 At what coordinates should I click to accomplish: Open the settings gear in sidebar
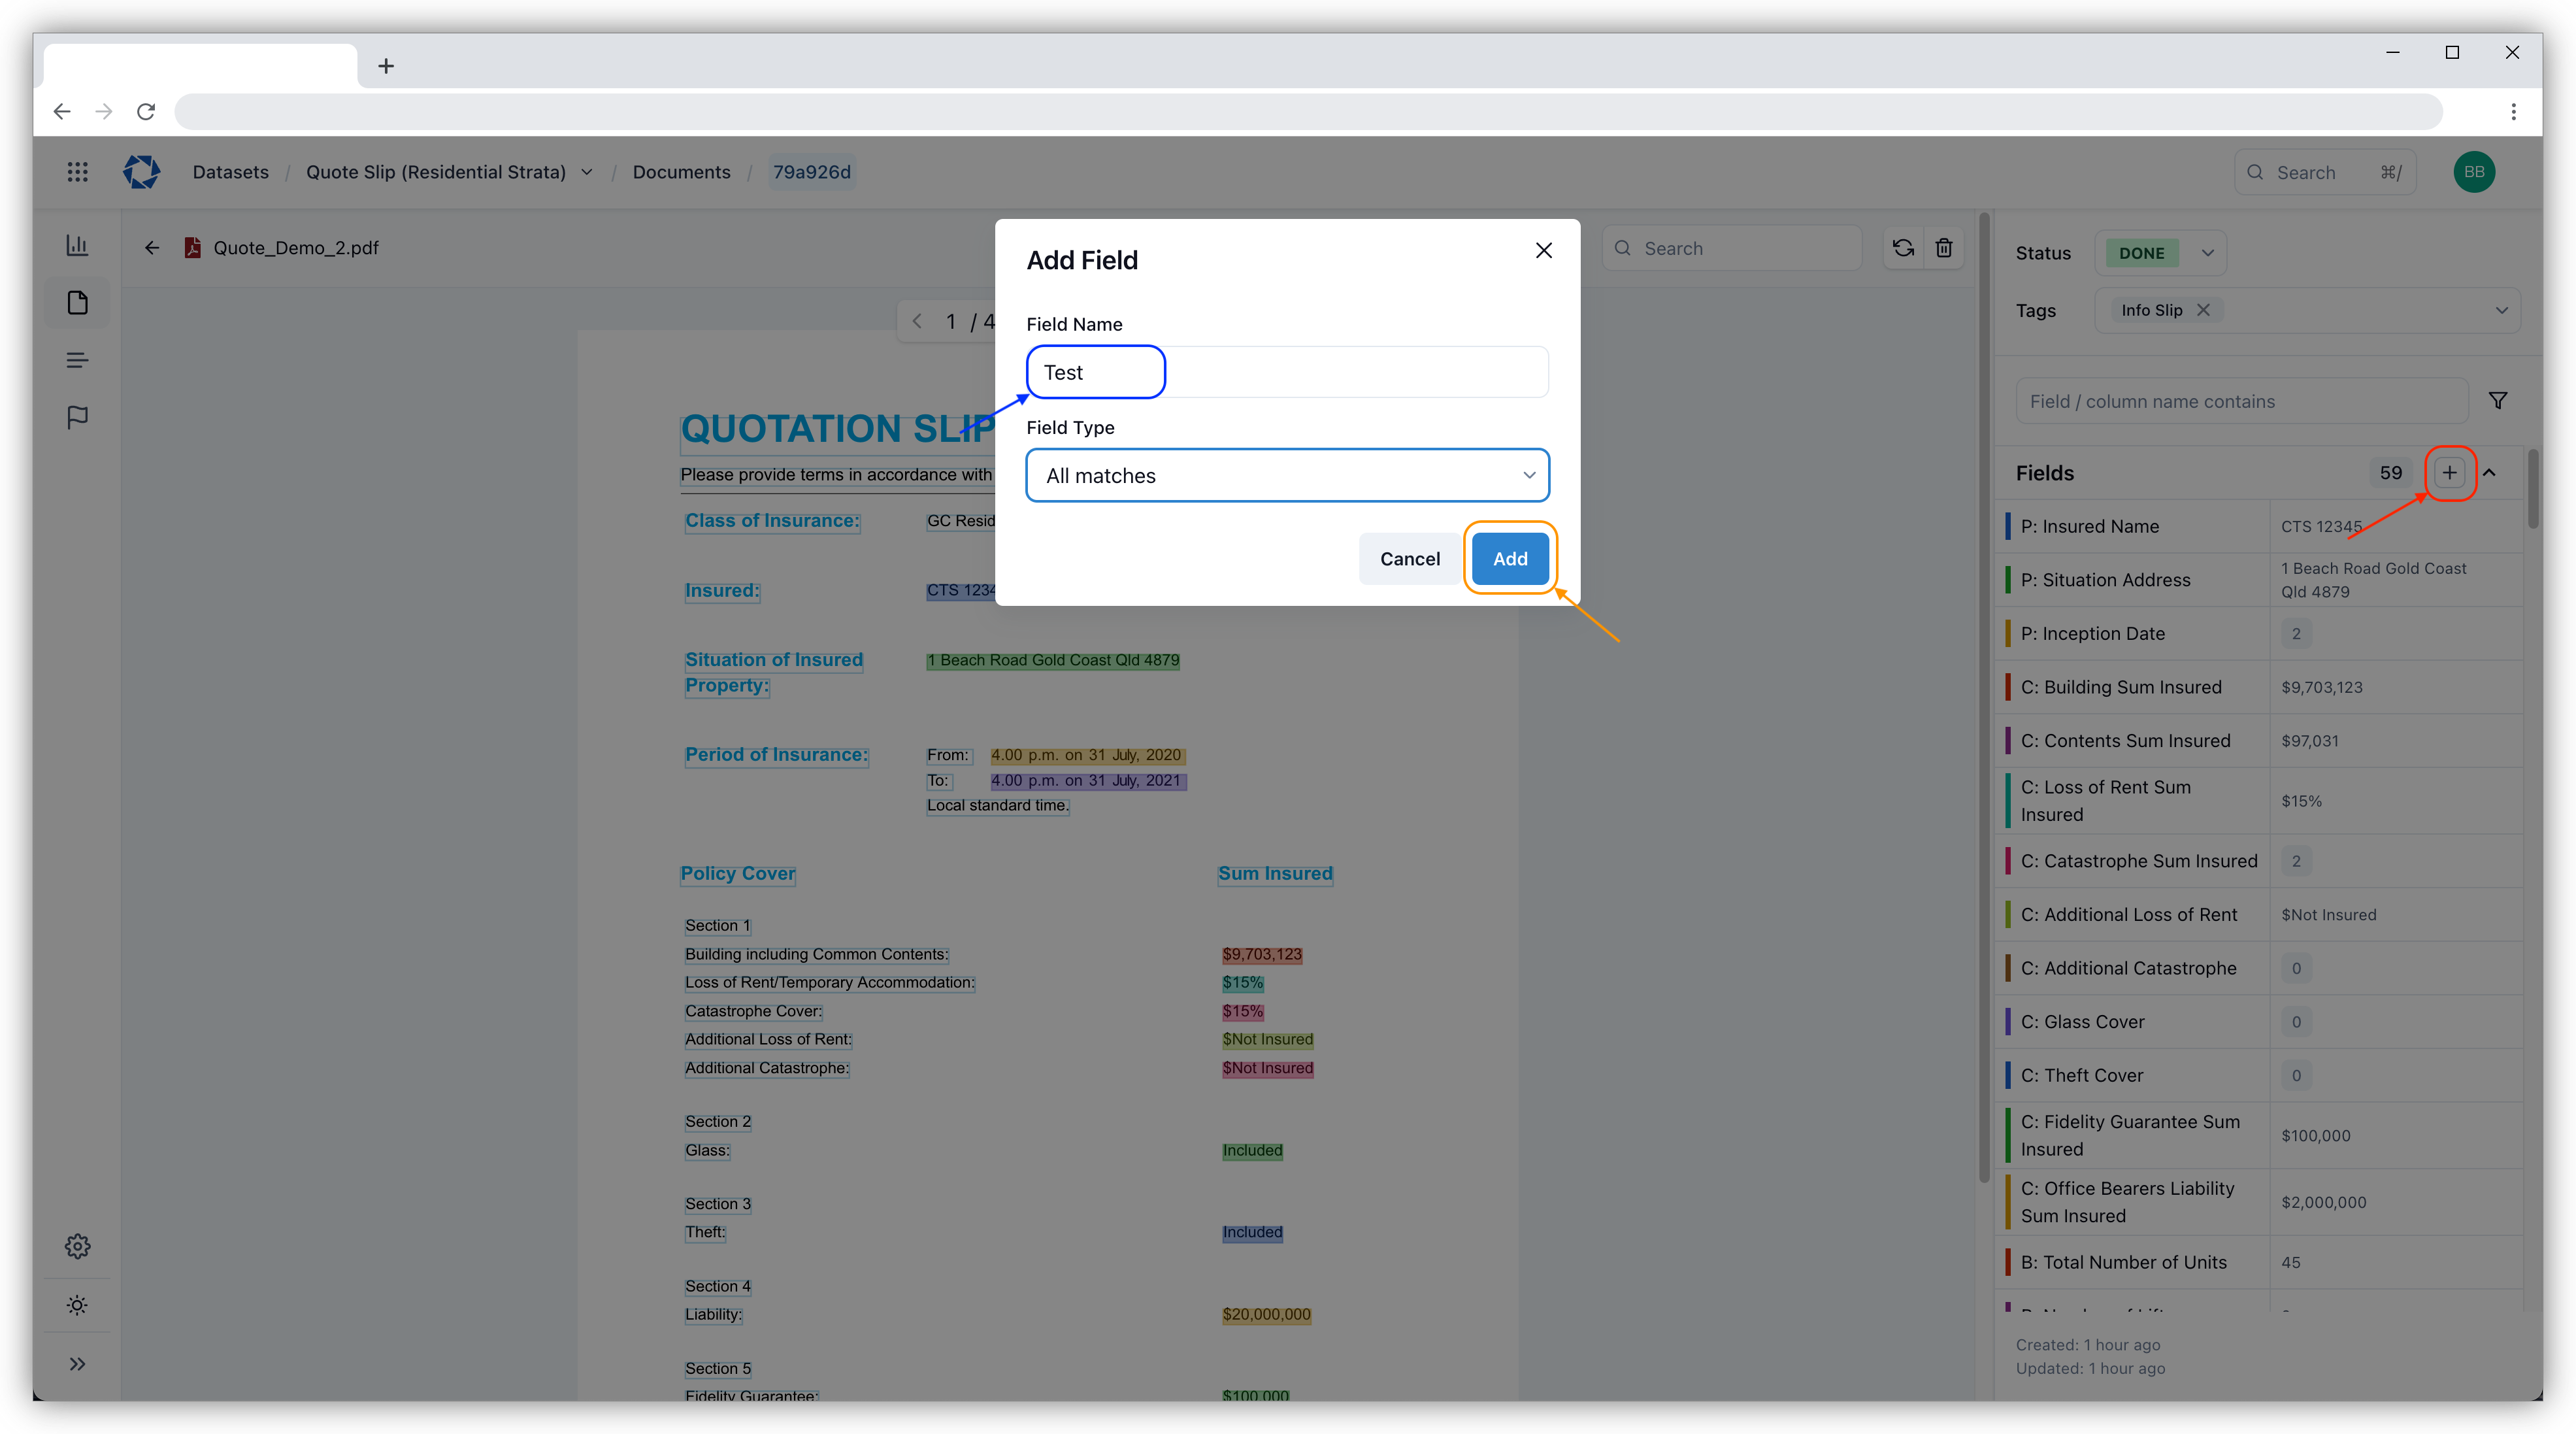click(x=77, y=1246)
